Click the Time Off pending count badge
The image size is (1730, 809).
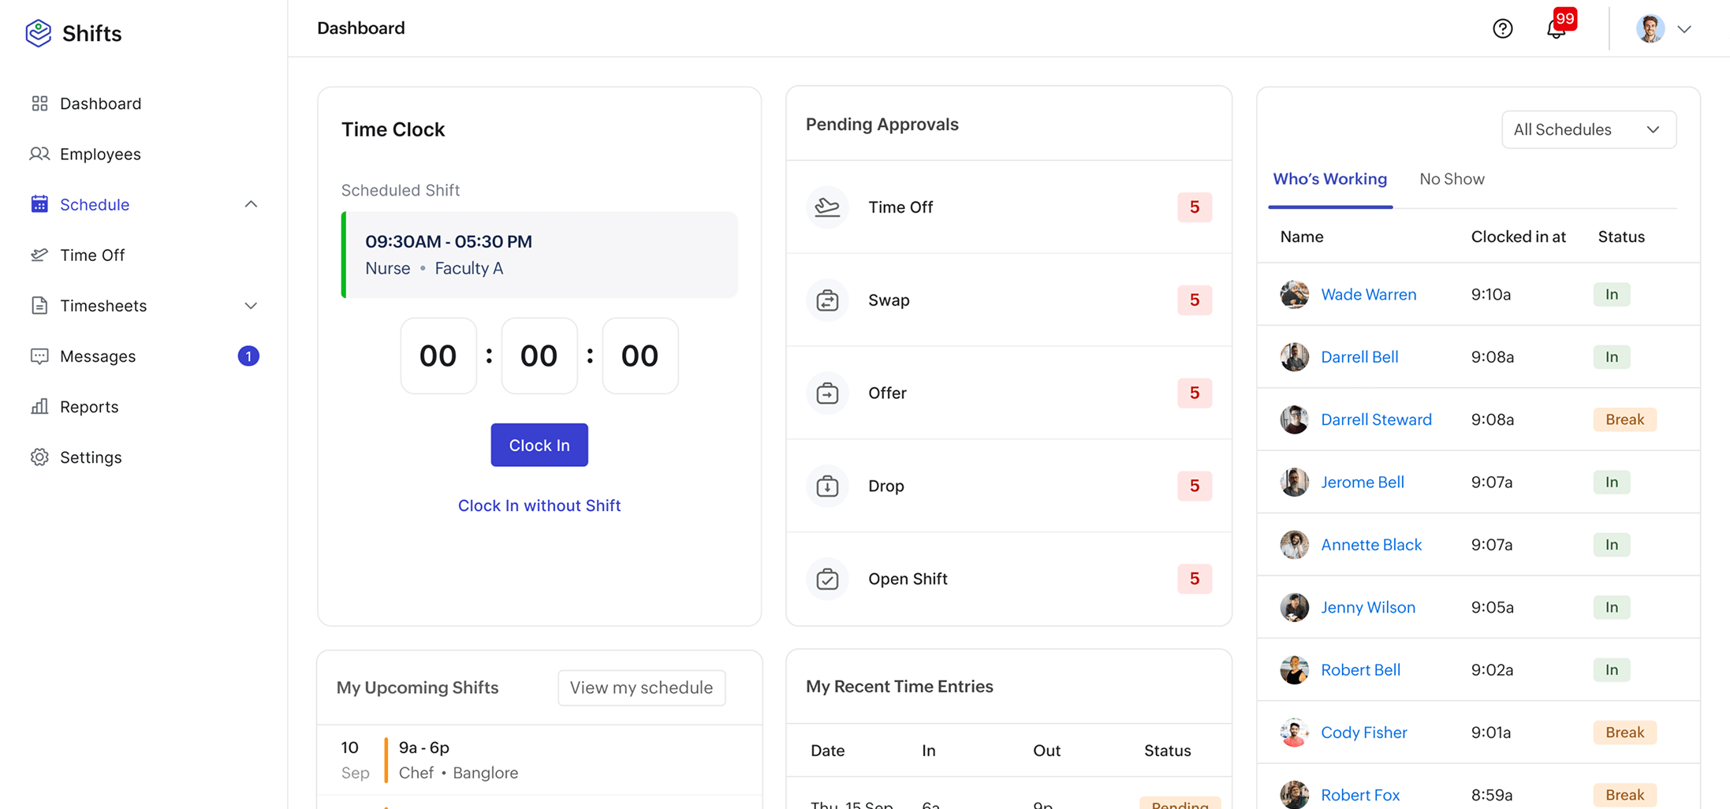point(1194,207)
